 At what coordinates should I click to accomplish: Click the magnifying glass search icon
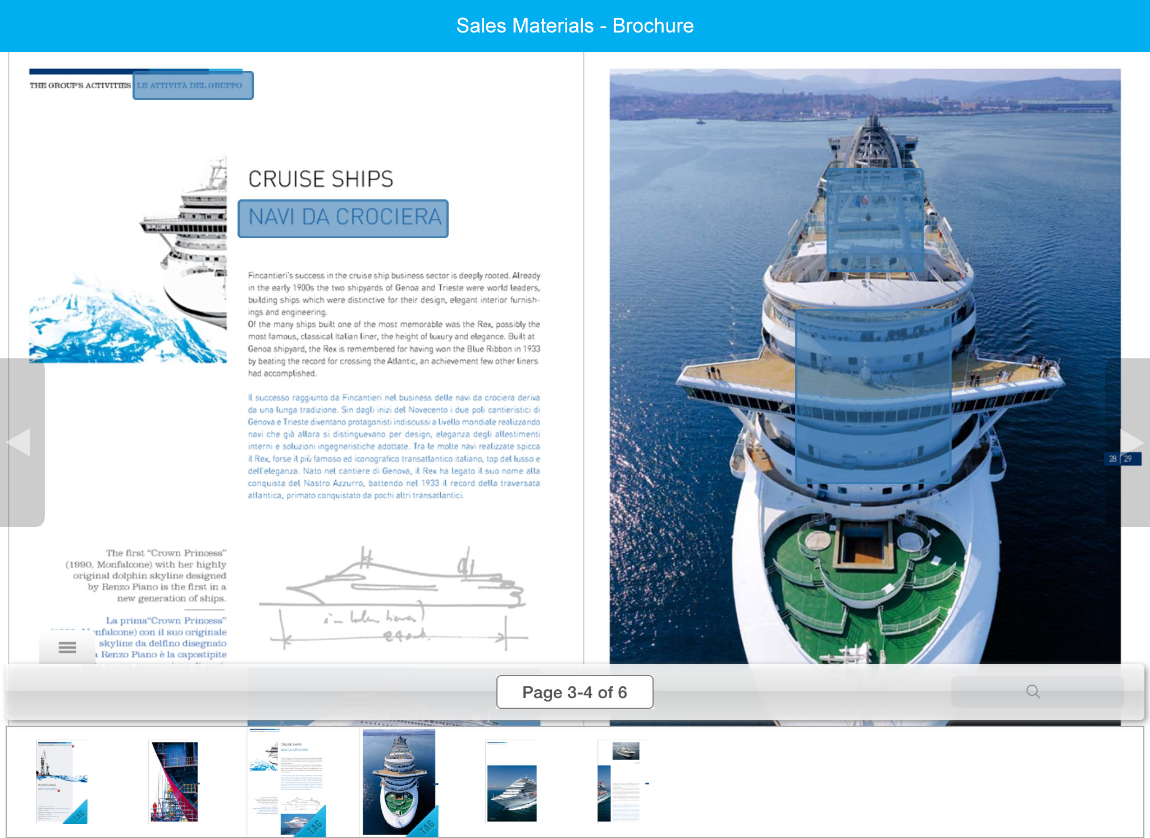point(1033,691)
